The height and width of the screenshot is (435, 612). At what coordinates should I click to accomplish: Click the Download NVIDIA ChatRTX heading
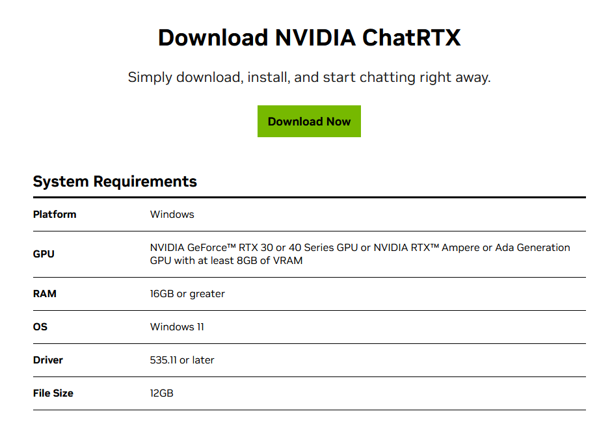[309, 38]
